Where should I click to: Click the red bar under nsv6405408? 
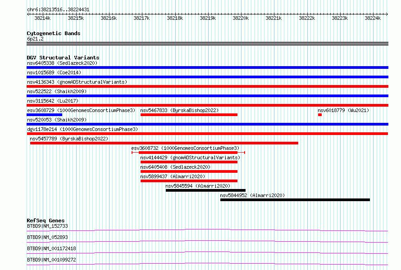[x=189, y=171]
